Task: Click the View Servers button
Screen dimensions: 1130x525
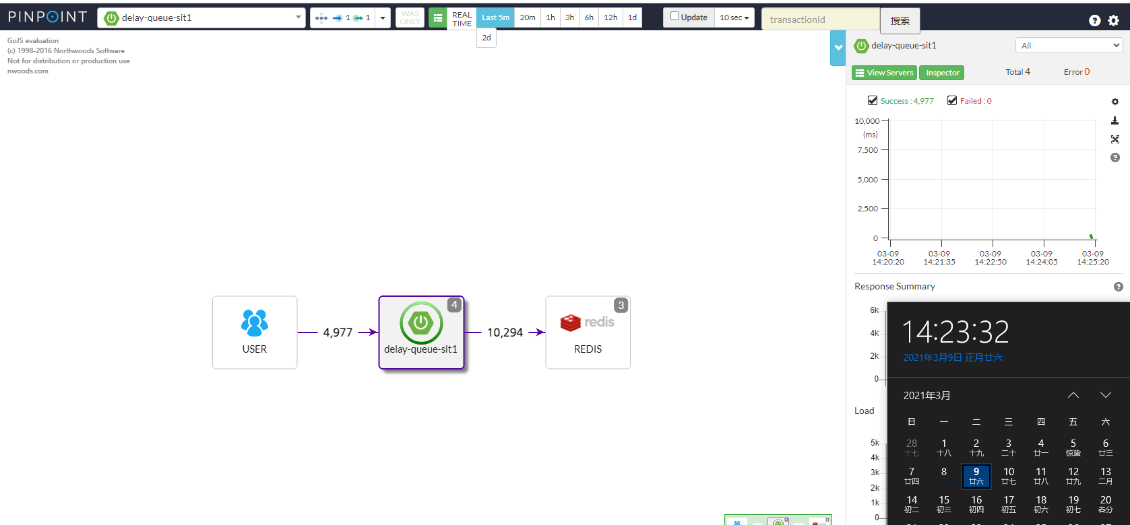Action: (x=884, y=73)
